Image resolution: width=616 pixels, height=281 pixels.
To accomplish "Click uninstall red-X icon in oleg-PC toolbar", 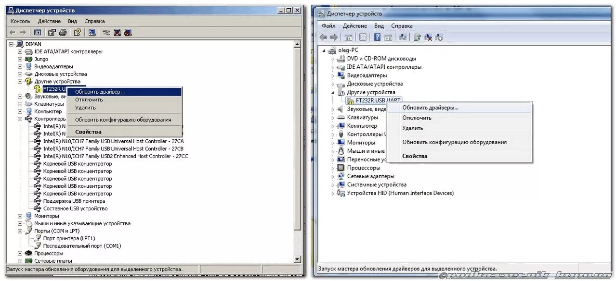I will click(428, 37).
